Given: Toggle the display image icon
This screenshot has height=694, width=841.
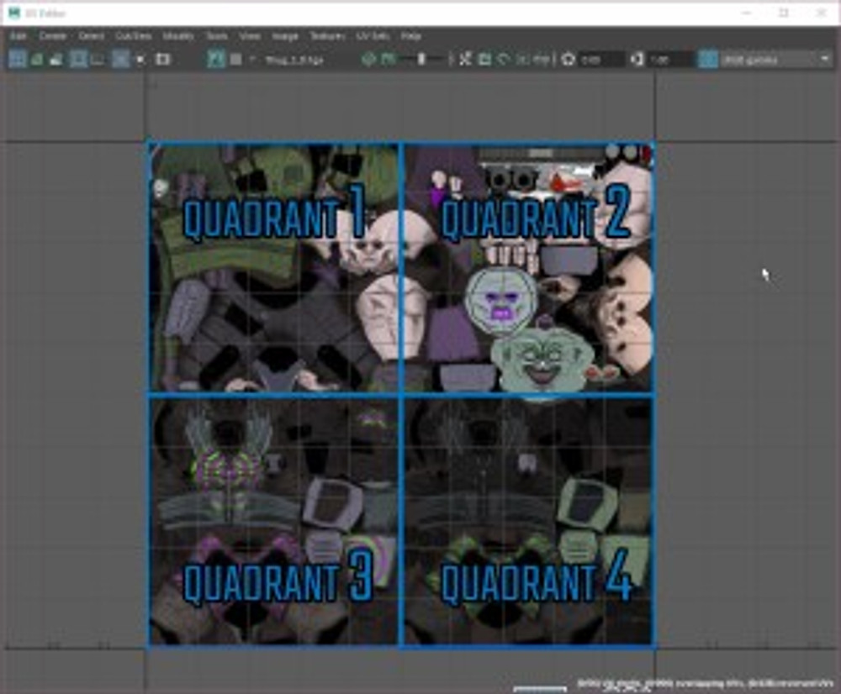Looking at the screenshot, I should pyautogui.click(x=216, y=59).
